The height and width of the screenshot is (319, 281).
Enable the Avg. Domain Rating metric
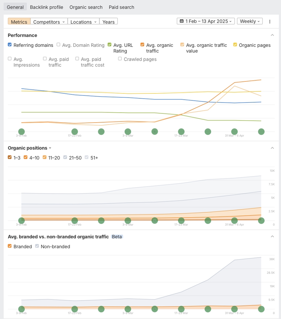58,45
